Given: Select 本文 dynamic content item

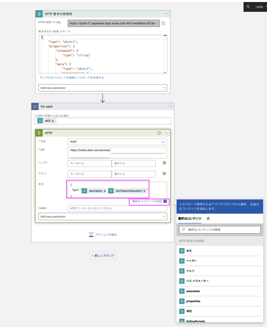Looking at the screenshot, I should (220, 251).
